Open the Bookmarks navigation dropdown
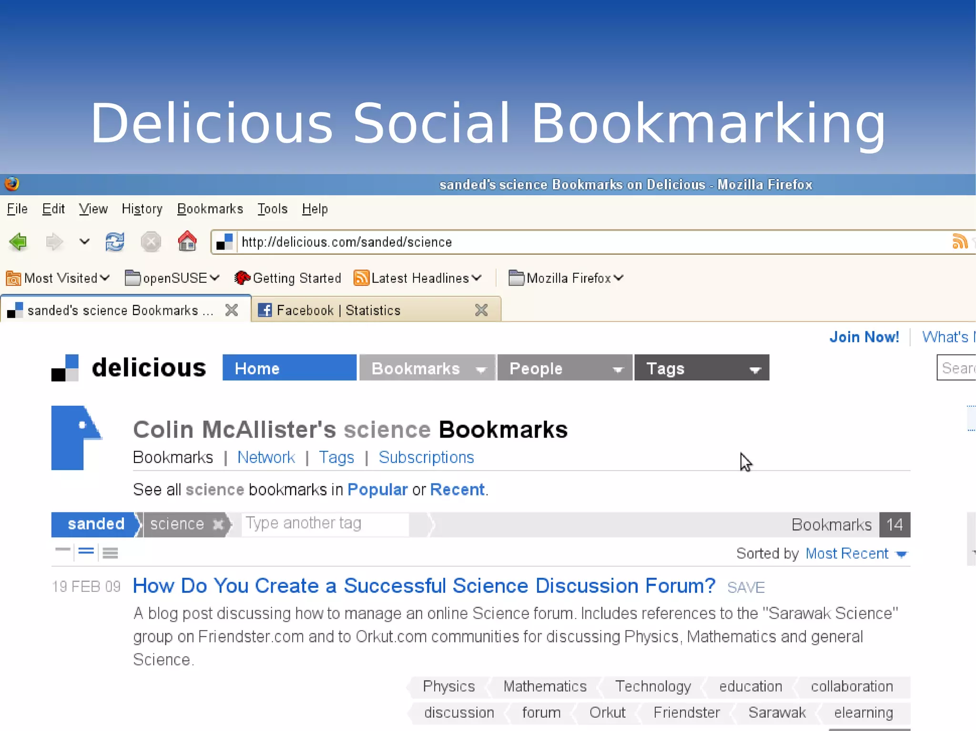The height and width of the screenshot is (731, 976). point(427,368)
